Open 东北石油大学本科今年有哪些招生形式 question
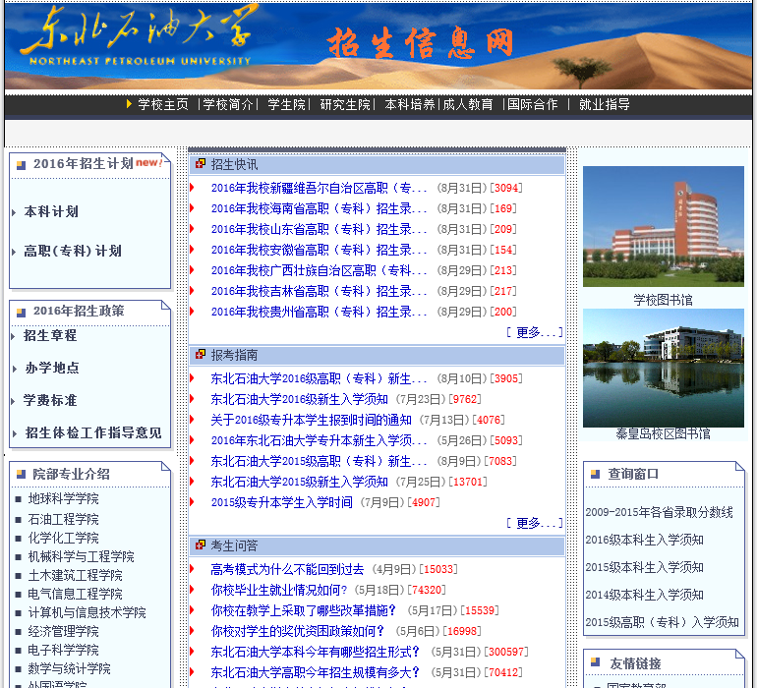The image size is (757, 688). [316, 653]
